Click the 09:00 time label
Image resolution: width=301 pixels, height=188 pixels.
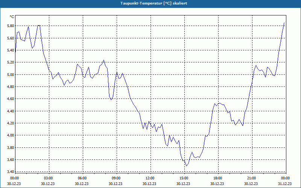click(x=116, y=178)
